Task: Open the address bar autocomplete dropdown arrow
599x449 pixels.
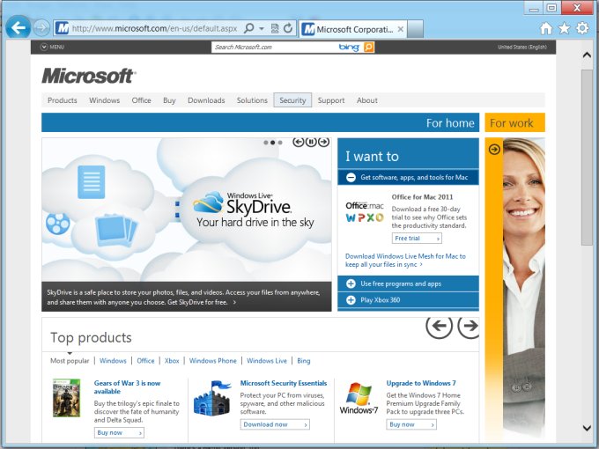Action: pyautogui.click(x=262, y=29)
